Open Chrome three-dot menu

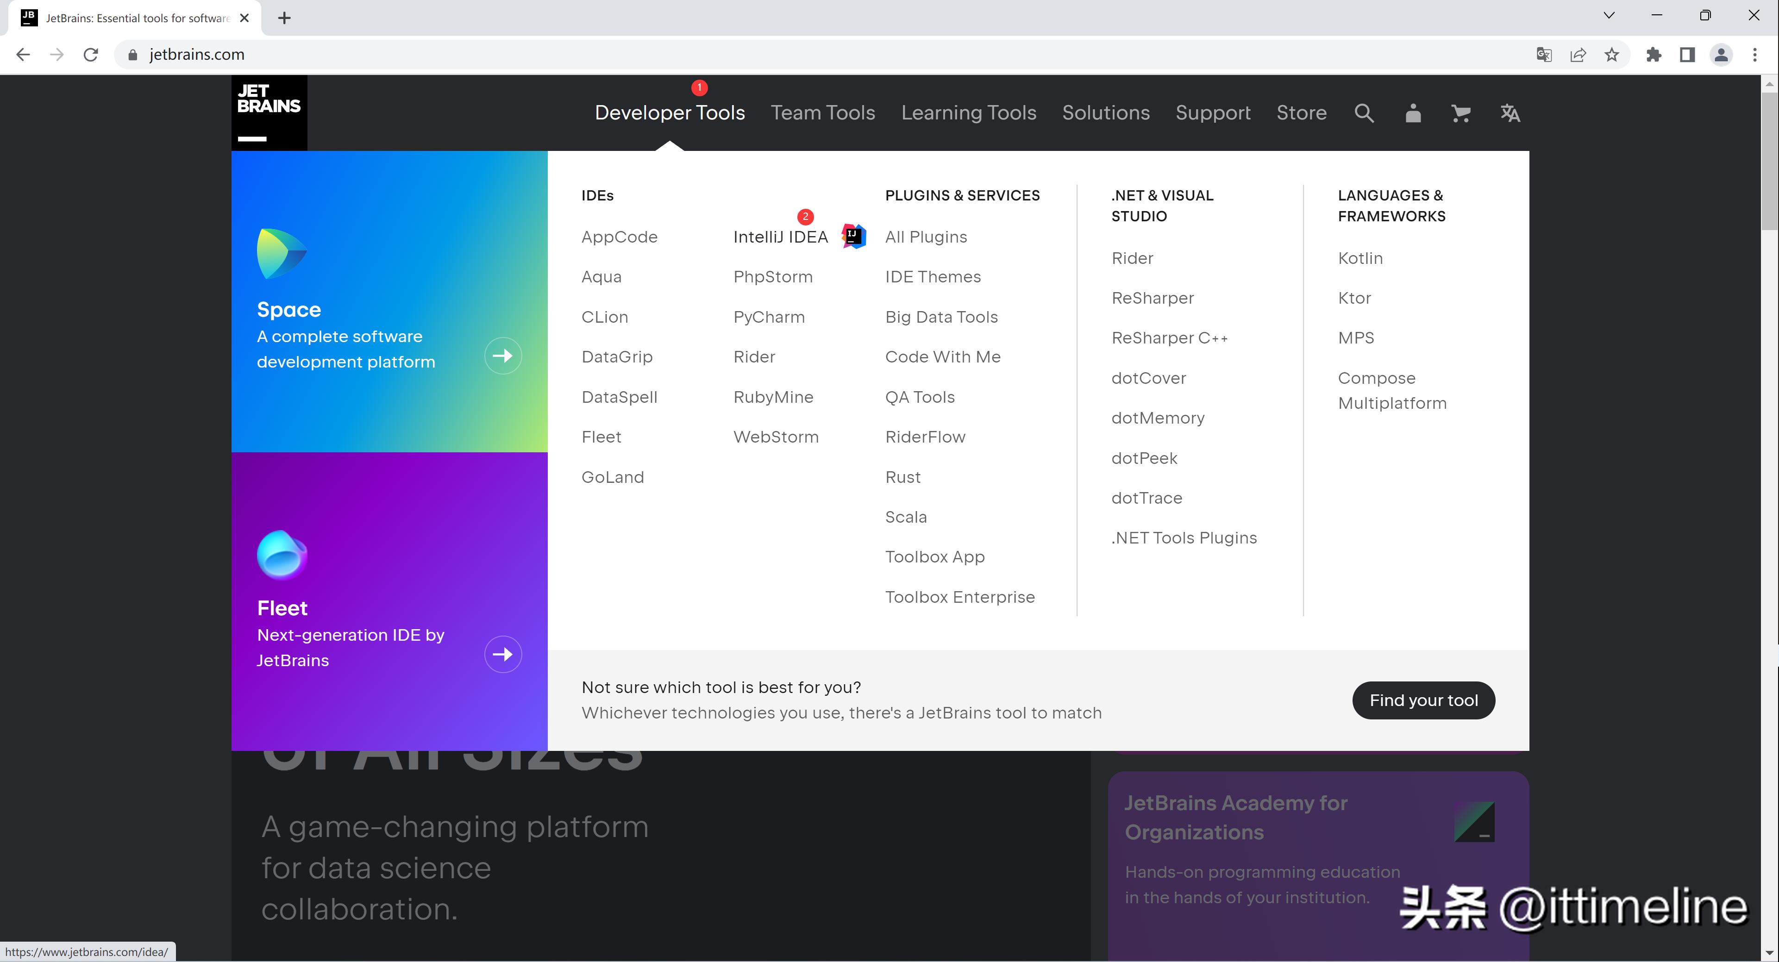tap(1755, 55)
